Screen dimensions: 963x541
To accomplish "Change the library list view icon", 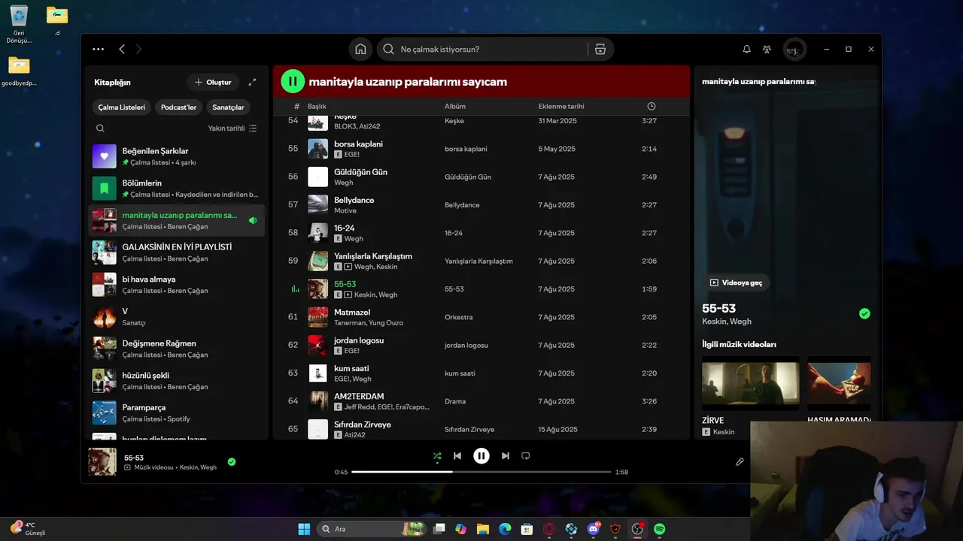I will (x=253, y=128).
